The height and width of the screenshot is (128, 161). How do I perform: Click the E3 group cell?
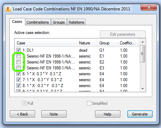(x=102, y=68)
